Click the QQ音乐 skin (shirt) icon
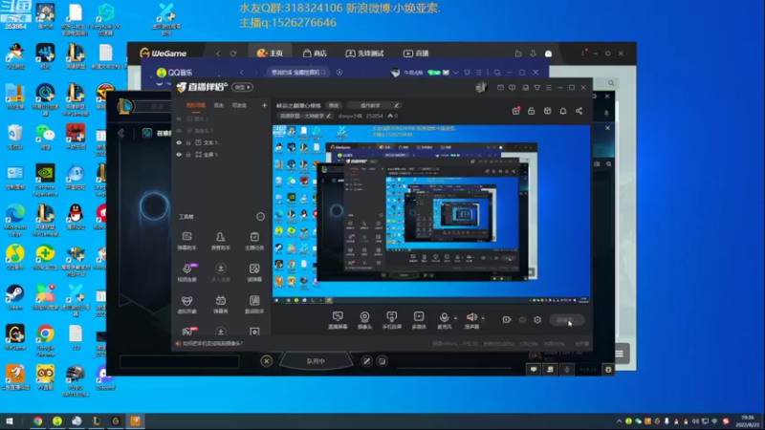Viewport: 765px width, 430px height. pyautogui.click(x=467, y=73)
